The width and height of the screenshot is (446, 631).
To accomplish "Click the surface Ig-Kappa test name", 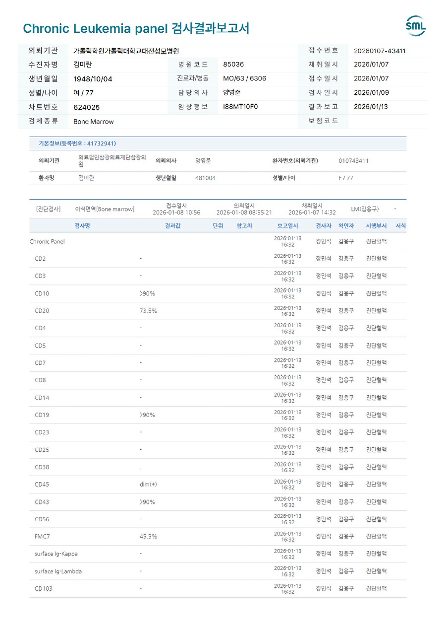I will point(56,554).
